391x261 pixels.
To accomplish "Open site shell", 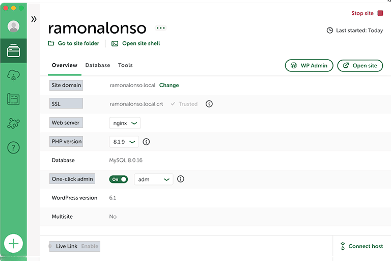I will coord(135,43).
